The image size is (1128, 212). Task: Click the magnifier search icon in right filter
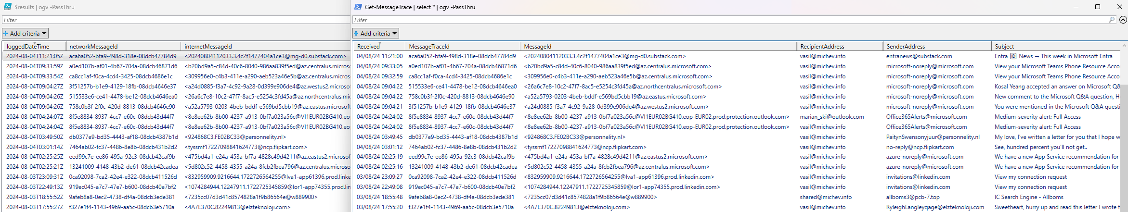point(1112,20)
